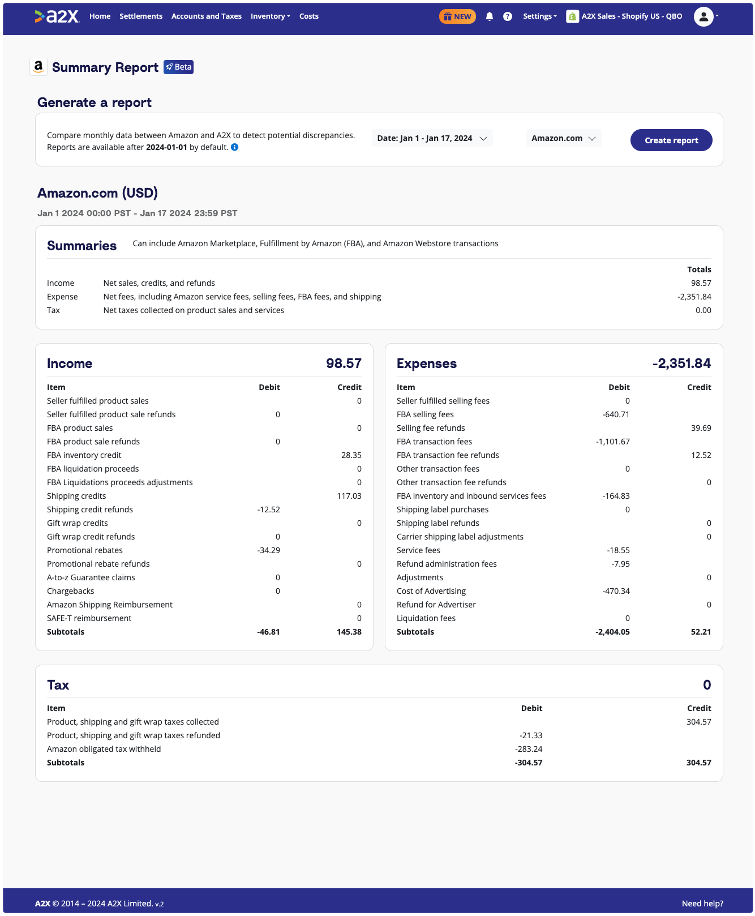Click the -34.29 promotional rebates value

click(269, 550)
